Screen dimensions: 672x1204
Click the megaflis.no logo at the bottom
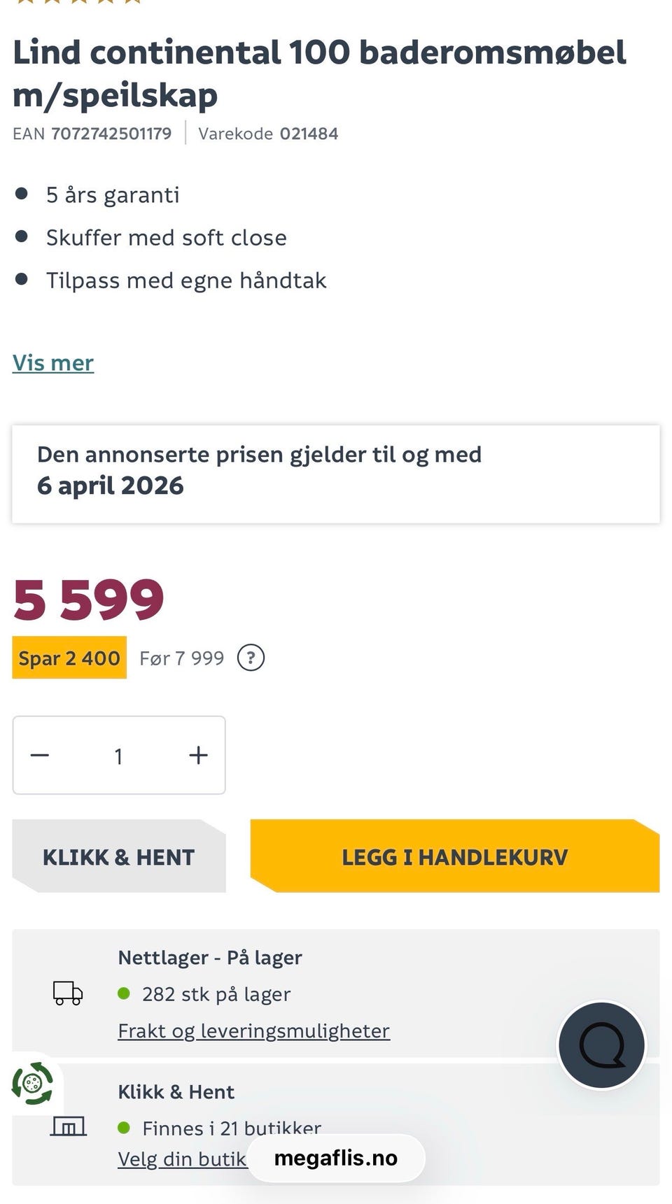pos(337,1158)
